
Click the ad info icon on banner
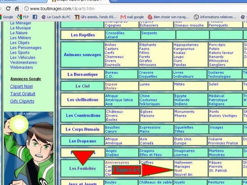point(51,114)
